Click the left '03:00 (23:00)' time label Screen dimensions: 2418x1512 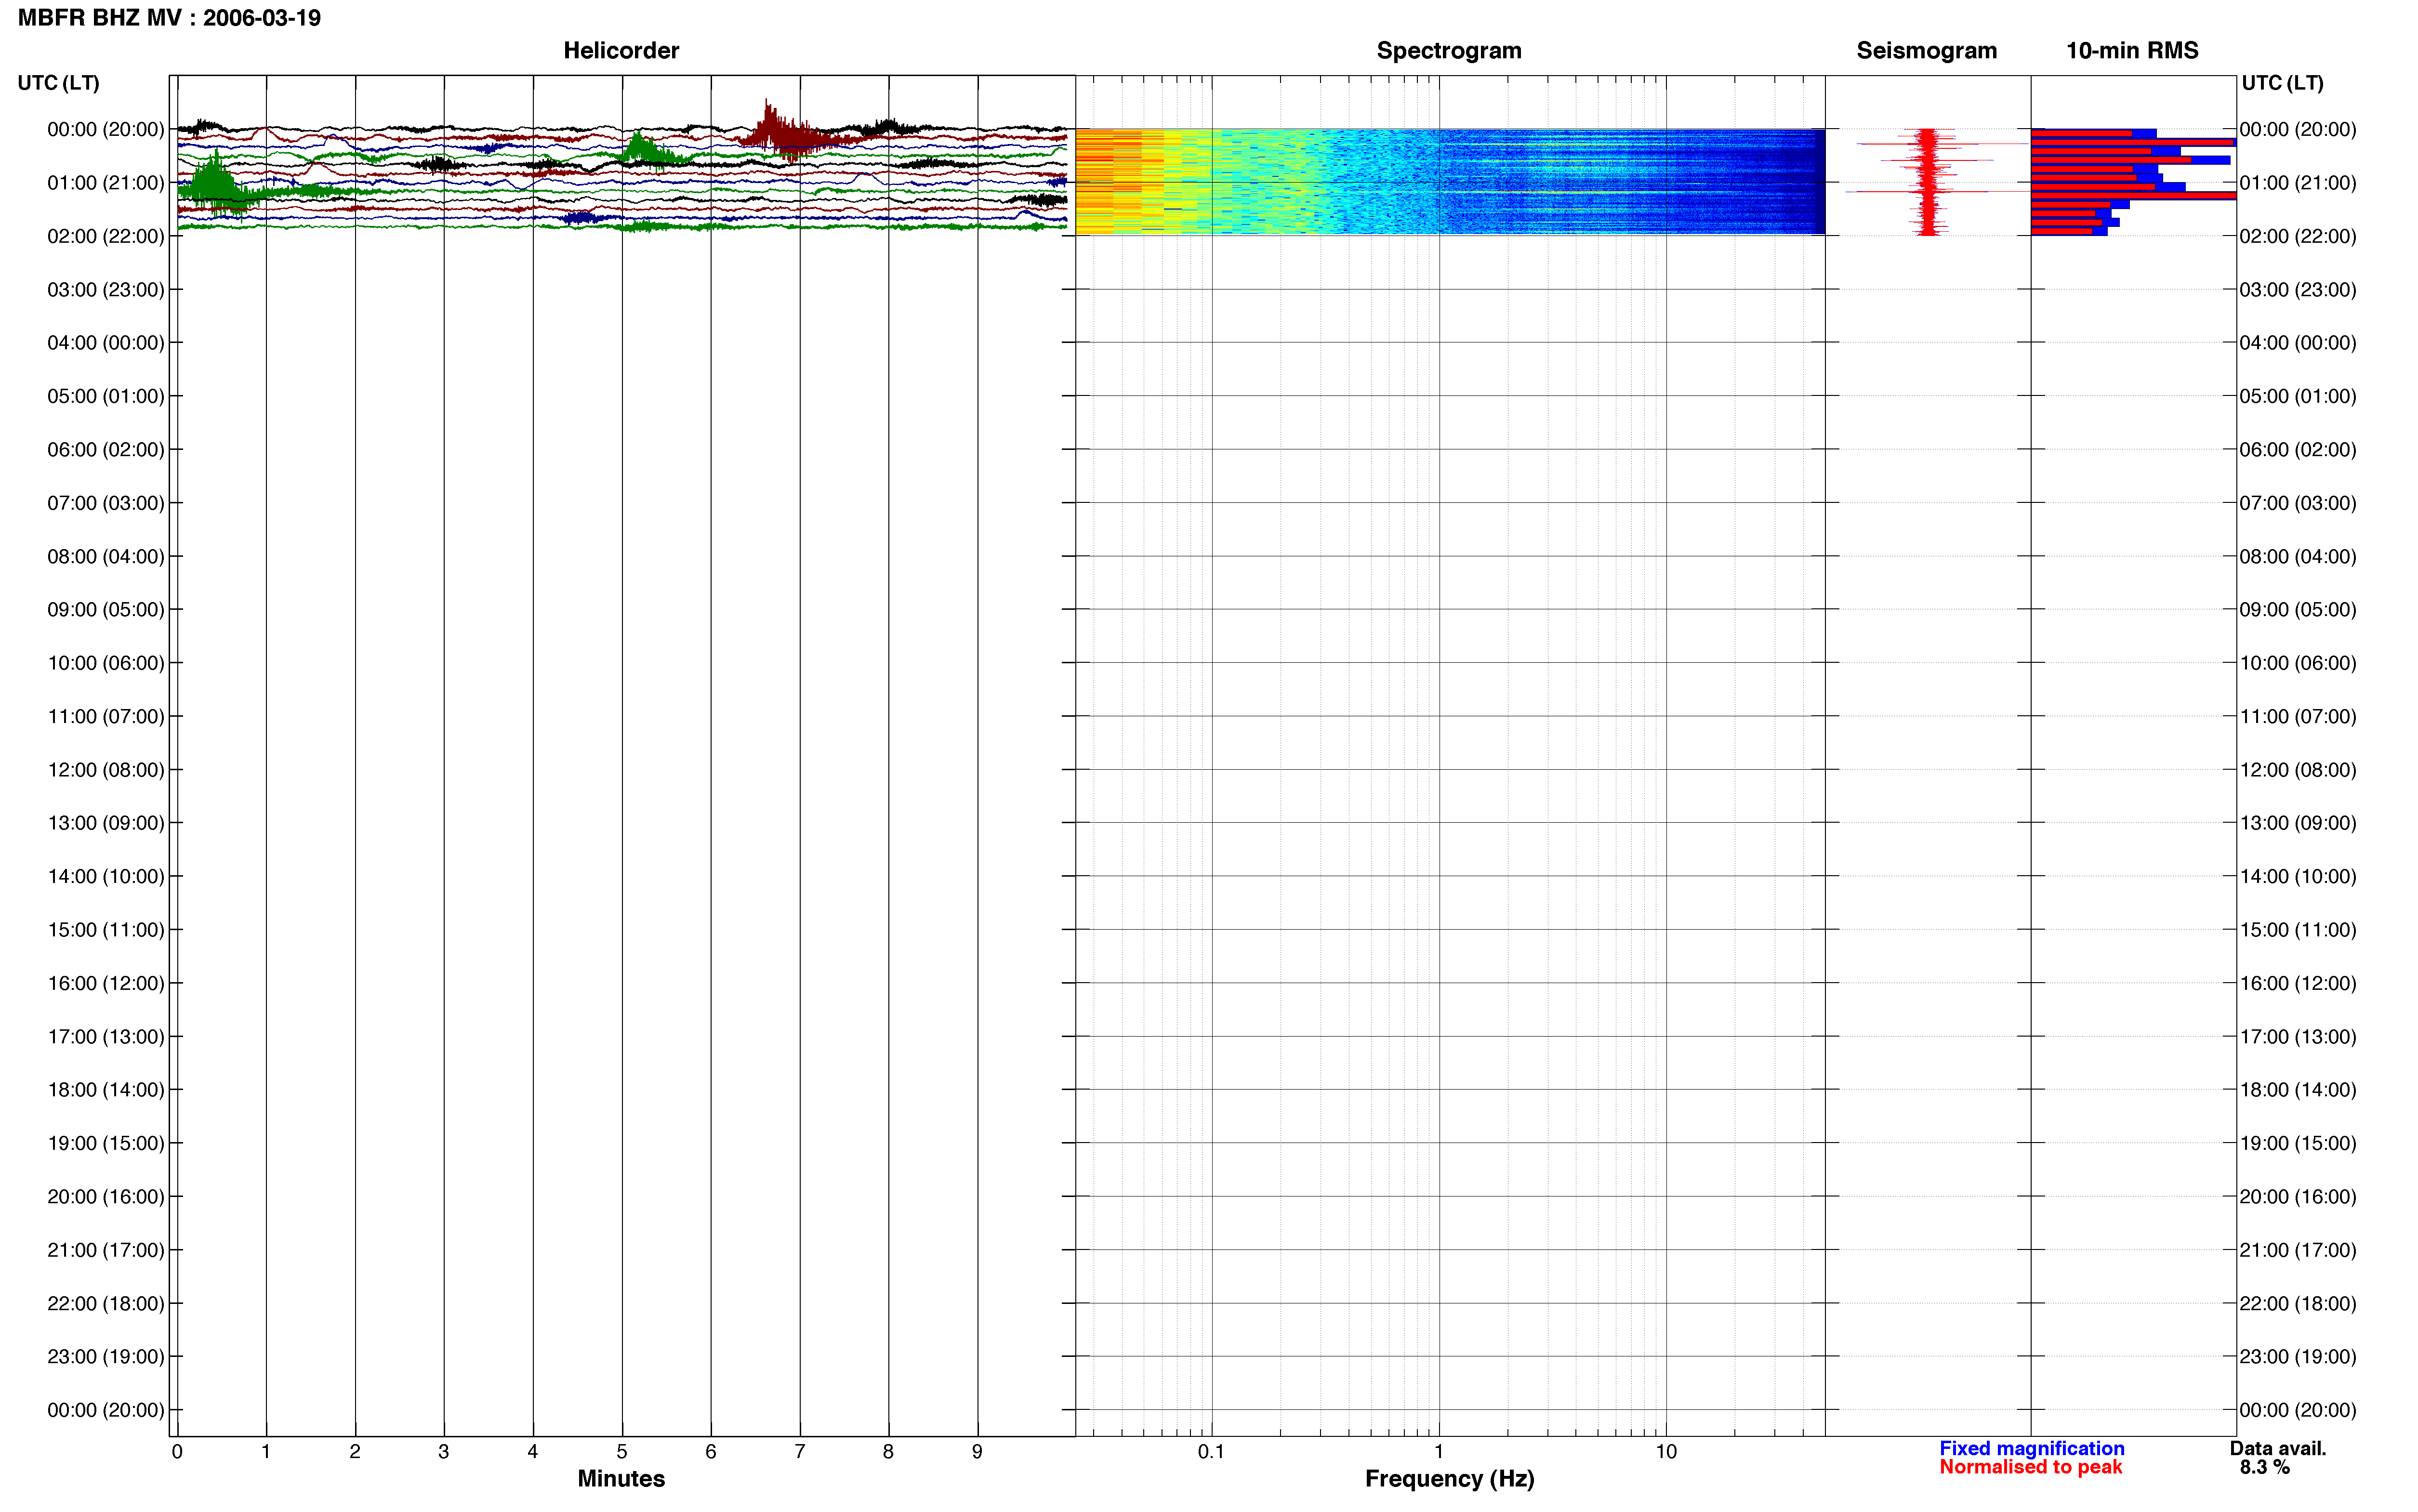(x=106, y=290)
